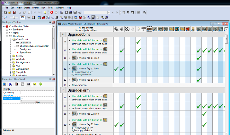Click the zoom slider handle
The image size is (230, 135).
(x=14, y=18)
